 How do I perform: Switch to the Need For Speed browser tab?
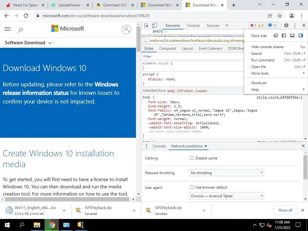[25, 5]
